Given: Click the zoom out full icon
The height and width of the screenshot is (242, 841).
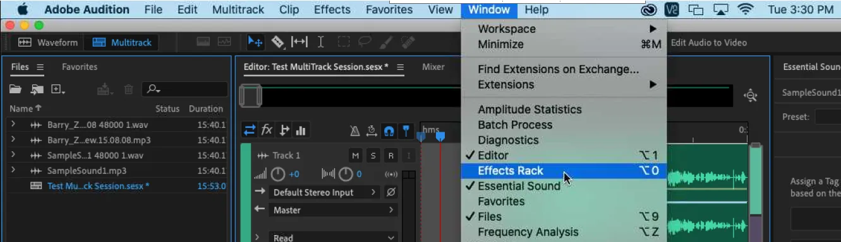Looking at the screenshot, I should point(751,96).
